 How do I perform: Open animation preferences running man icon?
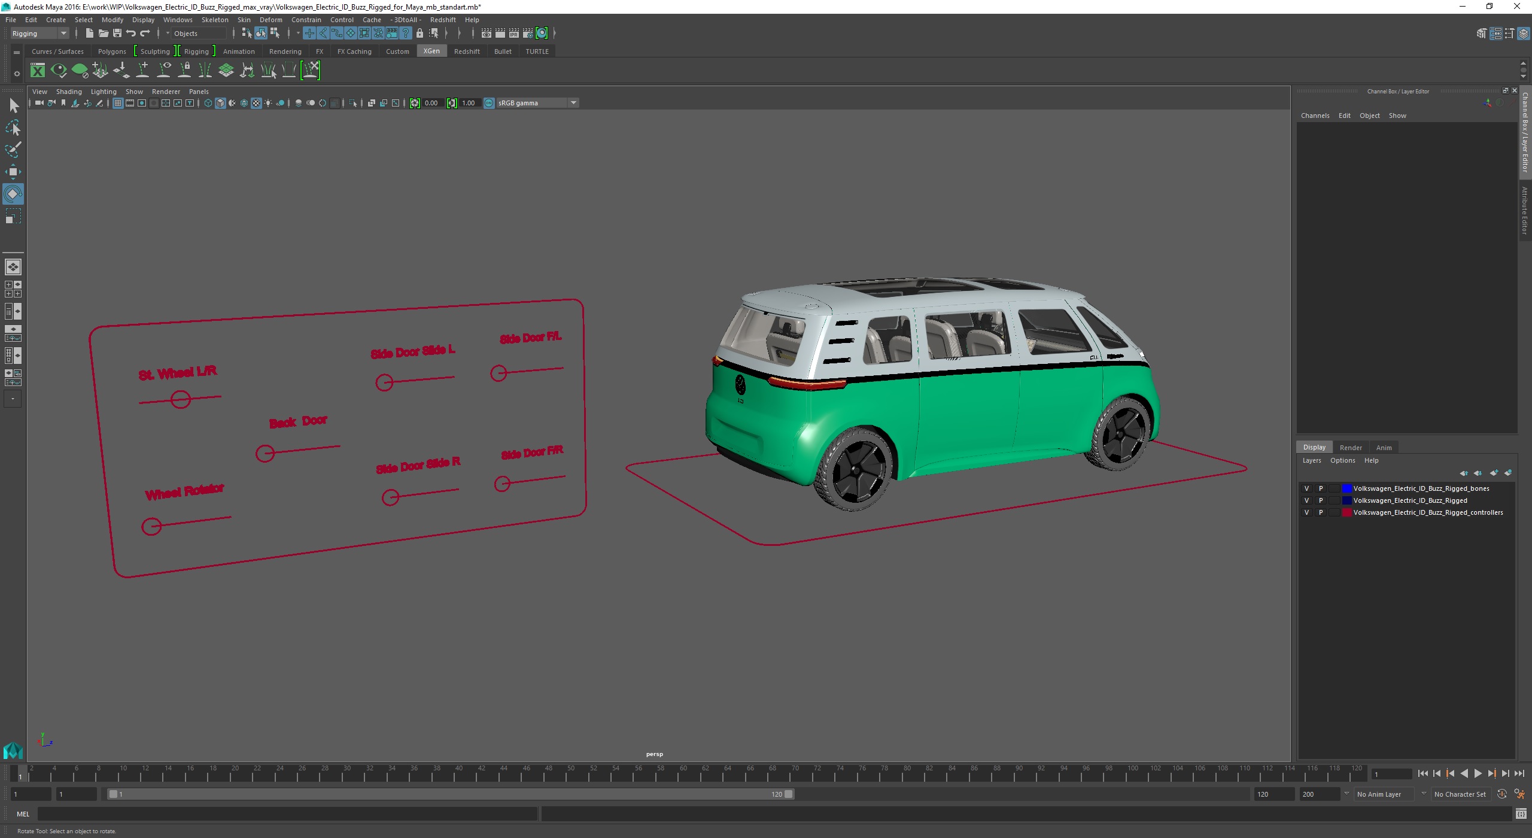(x=1519, y=794)
